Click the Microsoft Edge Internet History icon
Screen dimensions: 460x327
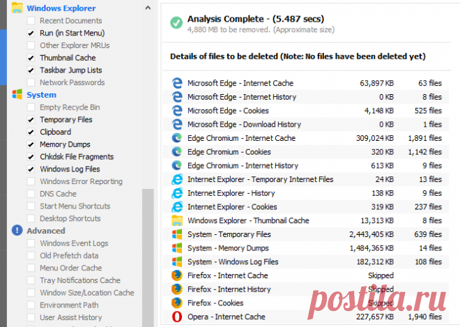click(177, 97)
